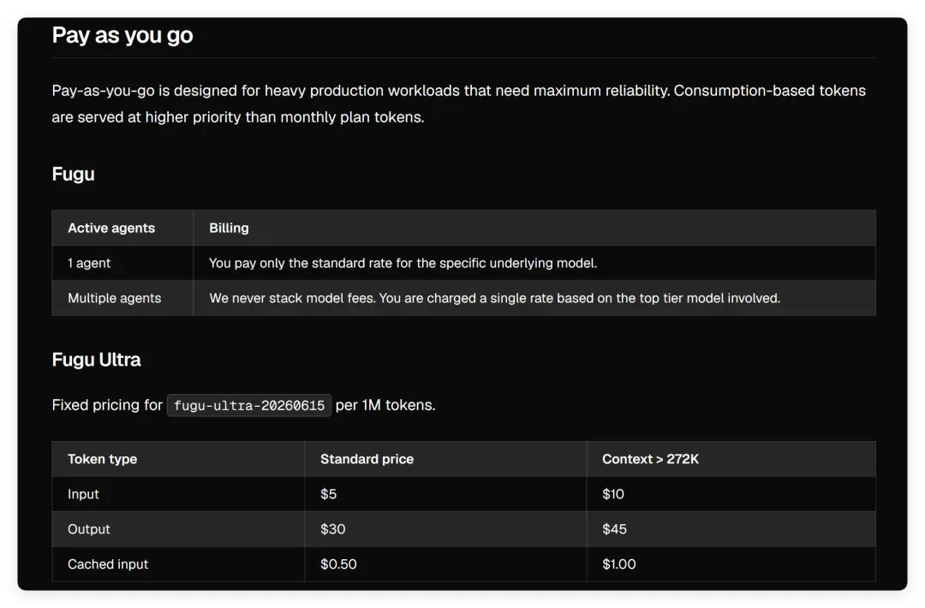Click the $0.50 cached input price

coord(338,564)
